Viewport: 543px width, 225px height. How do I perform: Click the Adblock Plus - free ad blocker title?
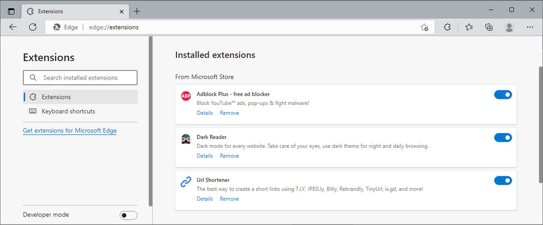(x=233, y=94)
